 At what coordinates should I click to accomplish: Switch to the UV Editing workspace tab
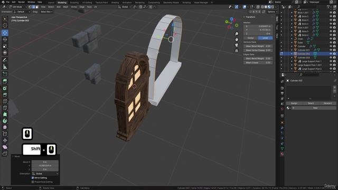(87, 2)
